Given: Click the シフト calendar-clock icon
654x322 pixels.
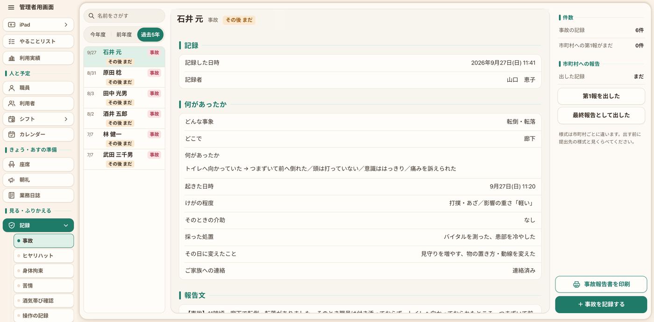Looking at the screenshot, I should point(12,119).
